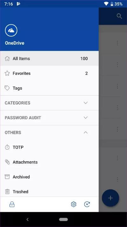The image size is (127, 227).
Task: Lock the vault with padlock icon
Action: (12, 204)
